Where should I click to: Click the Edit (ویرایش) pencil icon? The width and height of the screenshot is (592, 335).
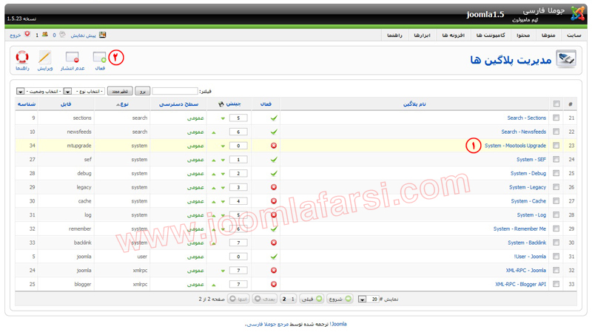click(x=44, y=58)
